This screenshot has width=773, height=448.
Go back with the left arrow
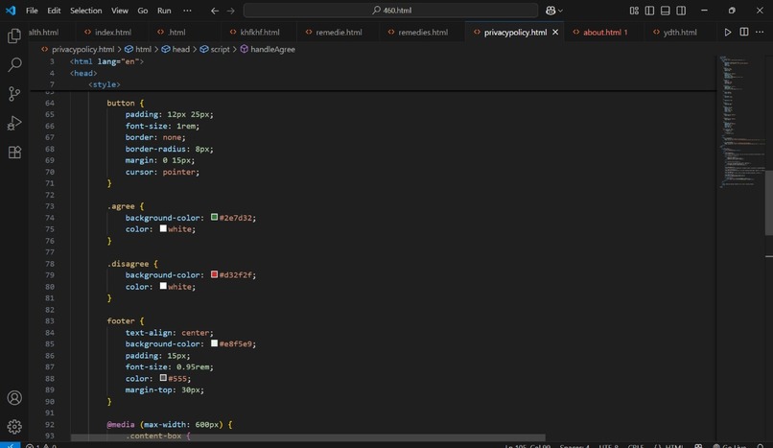tap(215, 11)
